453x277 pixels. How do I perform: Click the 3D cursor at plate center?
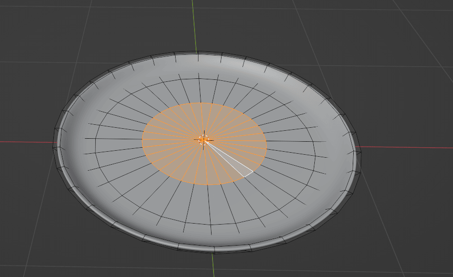pyautogui.click(x=204, y=140)
